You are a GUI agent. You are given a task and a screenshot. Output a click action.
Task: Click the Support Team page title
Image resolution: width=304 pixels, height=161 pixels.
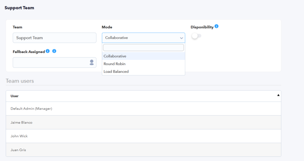coord(19,8)
